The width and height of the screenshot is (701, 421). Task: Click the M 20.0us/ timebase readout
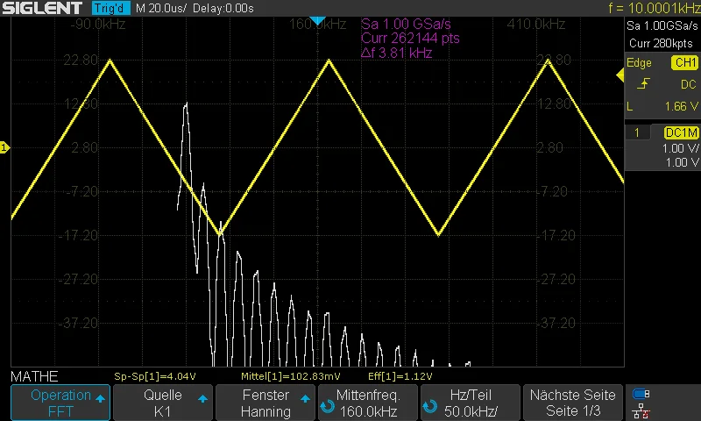[161, 8]
